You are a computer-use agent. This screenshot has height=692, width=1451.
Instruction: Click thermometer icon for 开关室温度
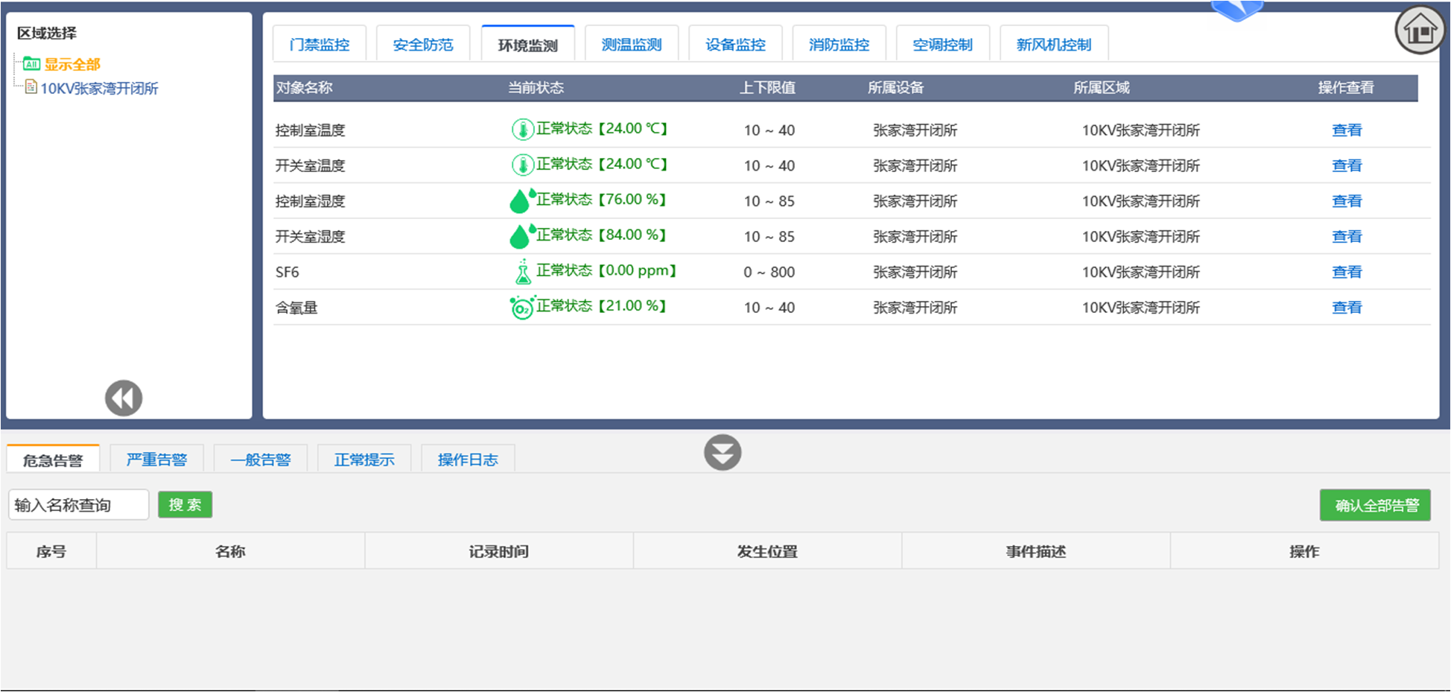(523, 165)
